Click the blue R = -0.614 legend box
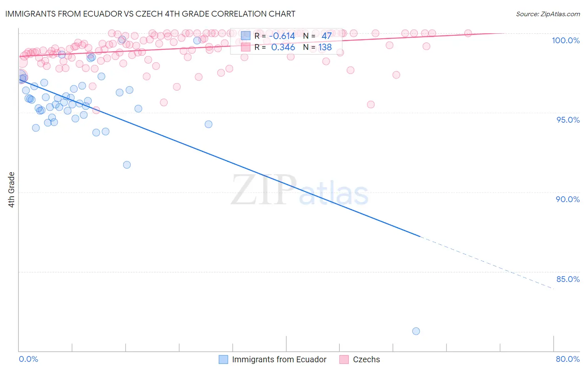The image size is (585, 371). click(246, 36)
